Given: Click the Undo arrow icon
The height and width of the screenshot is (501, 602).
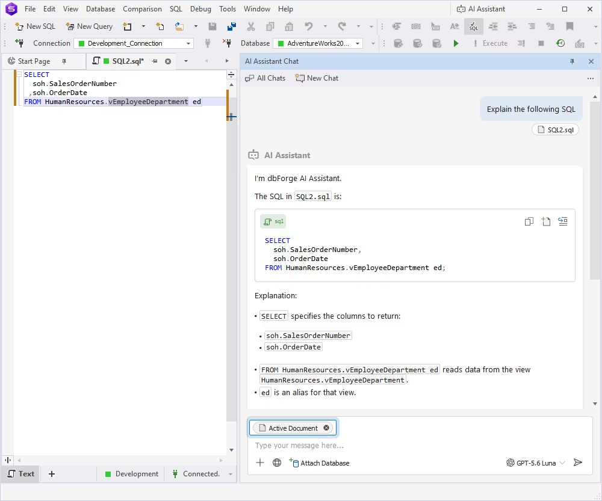Looking at the screenshot, I should point(309,26).
